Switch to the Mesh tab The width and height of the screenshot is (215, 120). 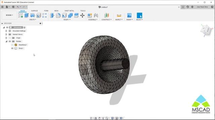(56, 11)
